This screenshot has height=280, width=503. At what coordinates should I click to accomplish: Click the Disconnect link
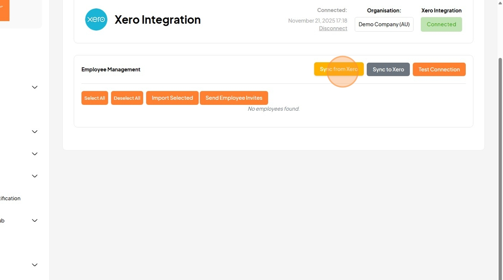[333, 28]
